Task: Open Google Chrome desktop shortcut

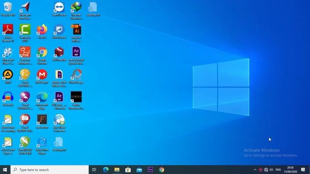Action: click(x=42, y=56)
